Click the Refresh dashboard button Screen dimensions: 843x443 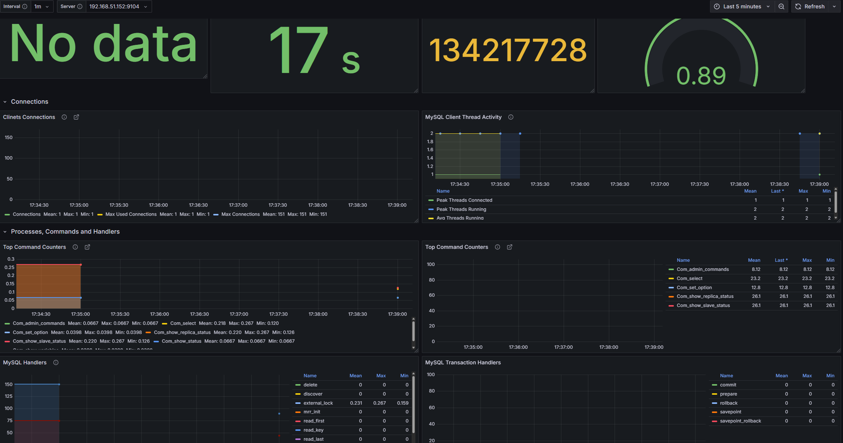tap(810, 6)
